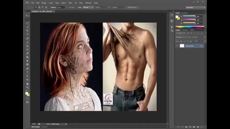Select the Clone Stamp tool
This screenshot has height=129, width=230.
[27, 46]
